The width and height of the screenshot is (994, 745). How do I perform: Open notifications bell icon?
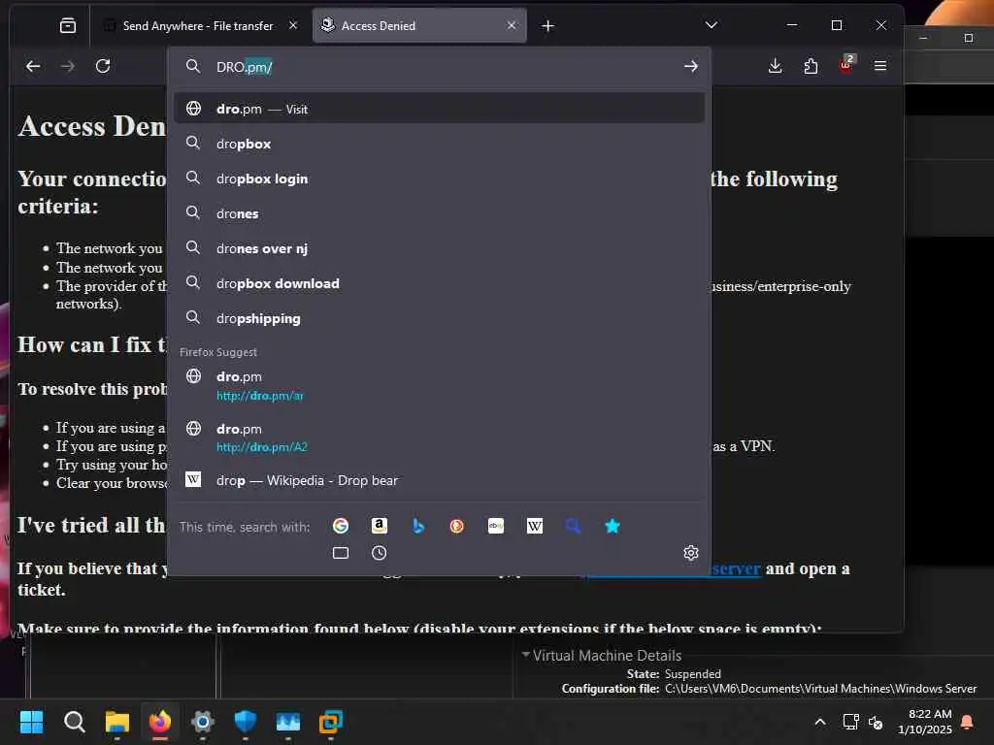(x=968, y=722)
